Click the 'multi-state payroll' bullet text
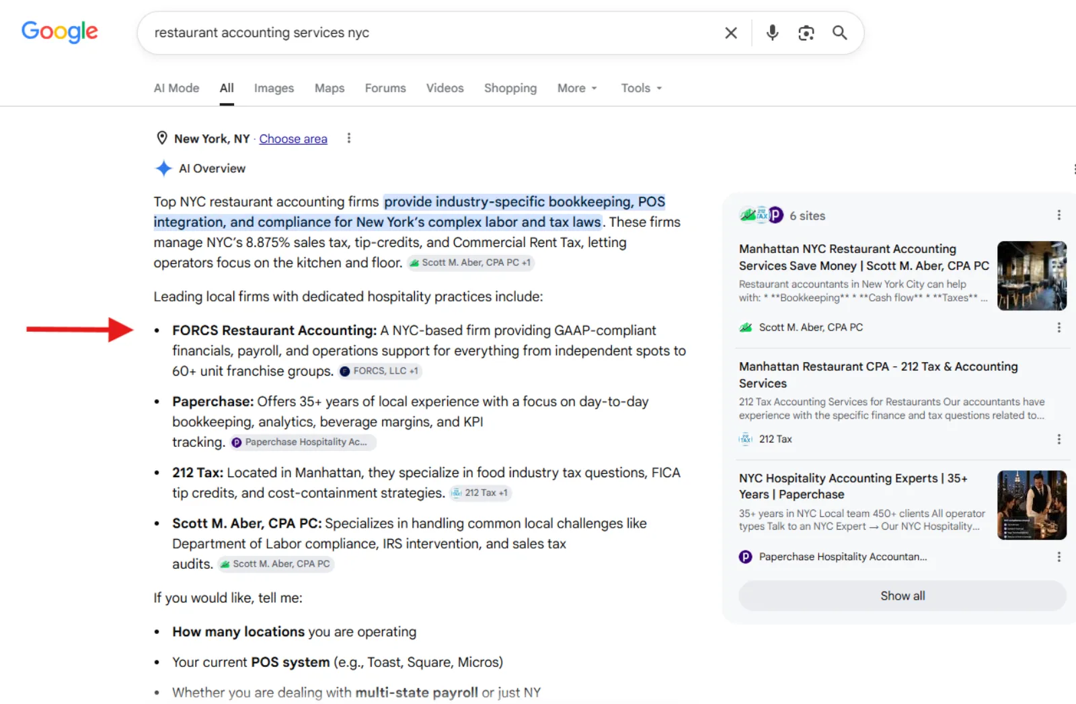Screen dimensions: 1076x704 (416, 693)
